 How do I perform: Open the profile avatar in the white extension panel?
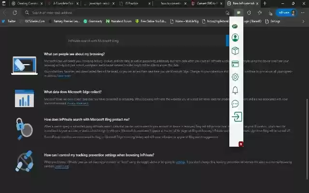click(235, 38)
